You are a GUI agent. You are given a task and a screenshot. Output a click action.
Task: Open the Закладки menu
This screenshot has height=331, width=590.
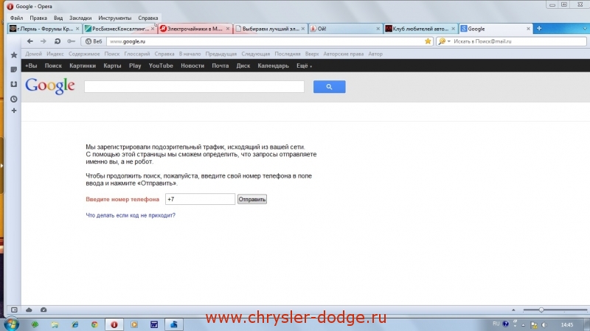click(x=80, y=18)
